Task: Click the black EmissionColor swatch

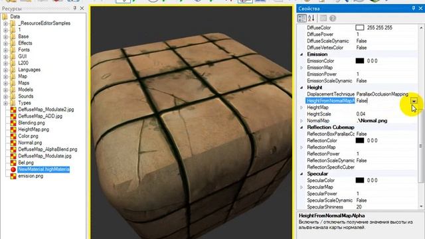Action: coord(360,61)
